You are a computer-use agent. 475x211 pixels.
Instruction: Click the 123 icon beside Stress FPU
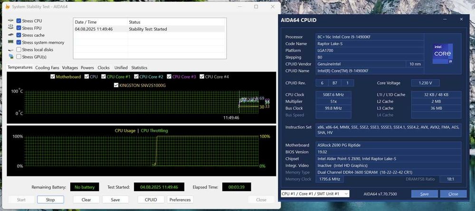tap(11, 28)
